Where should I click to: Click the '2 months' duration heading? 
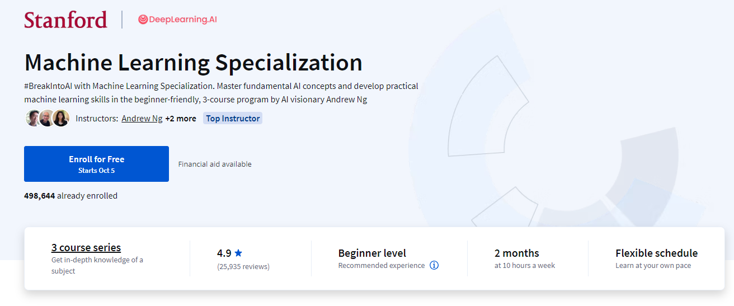coord(516,253)
